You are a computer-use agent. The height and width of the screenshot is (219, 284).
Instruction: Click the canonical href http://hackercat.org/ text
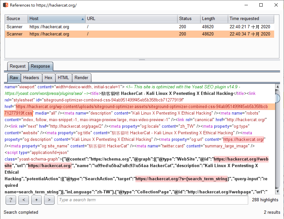pos(246,120)
